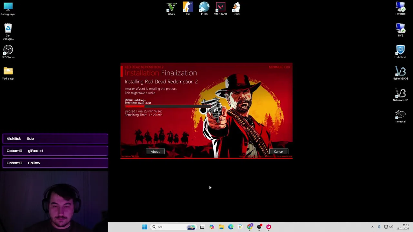Select the Geri Dönüşüm recycle bin icon

pyautogui.click(x=8, y=32)
